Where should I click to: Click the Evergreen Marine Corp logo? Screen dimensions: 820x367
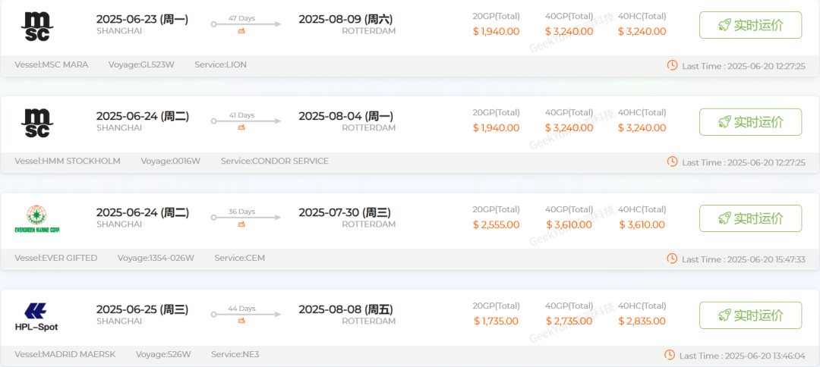click(36, 218)
